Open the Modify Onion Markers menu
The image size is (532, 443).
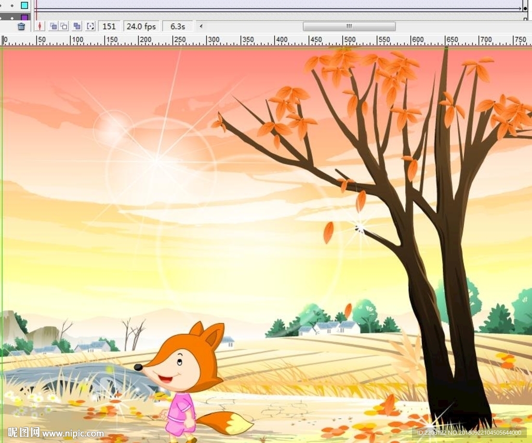coord(90,26)
